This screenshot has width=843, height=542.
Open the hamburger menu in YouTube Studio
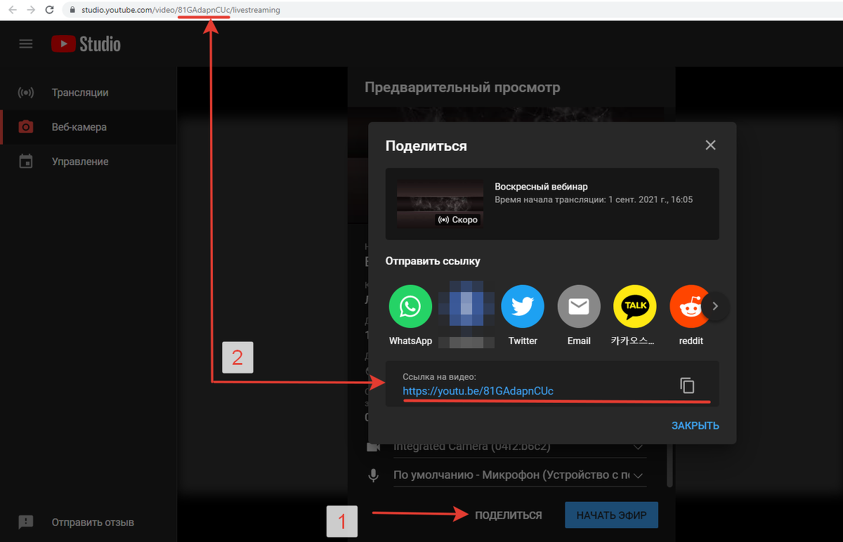(x=26, y=44)
